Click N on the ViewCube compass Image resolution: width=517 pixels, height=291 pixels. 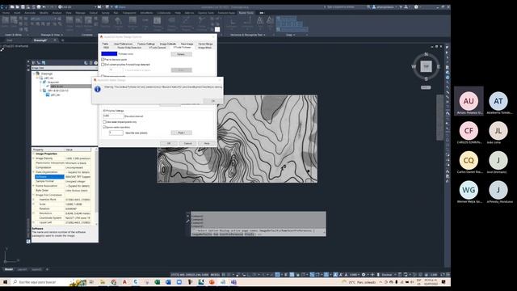tap(426, 54)
